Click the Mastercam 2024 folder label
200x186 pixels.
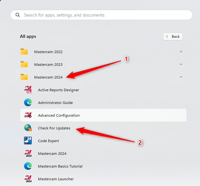(x=48, y=77)
